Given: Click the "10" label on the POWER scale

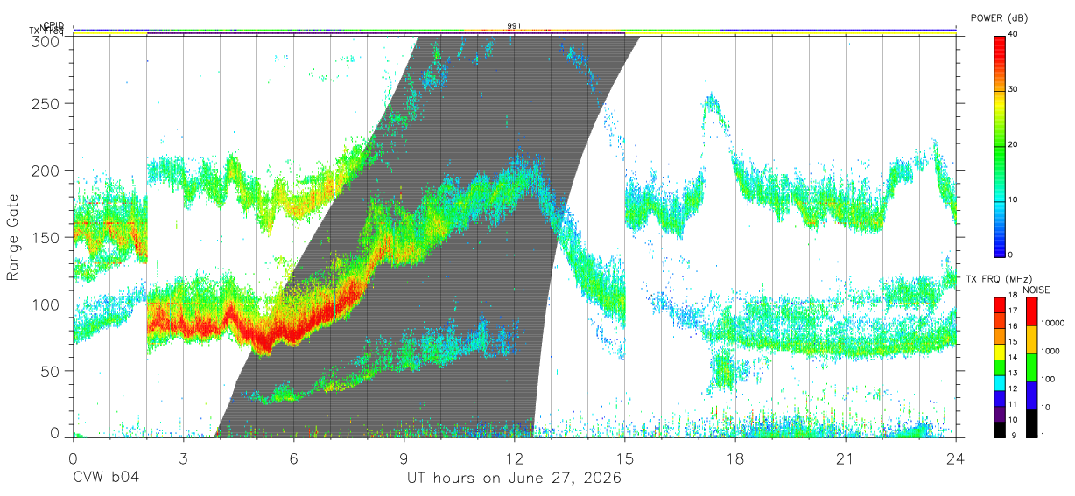Looking at the screenshot, I should click(1013, 200).
